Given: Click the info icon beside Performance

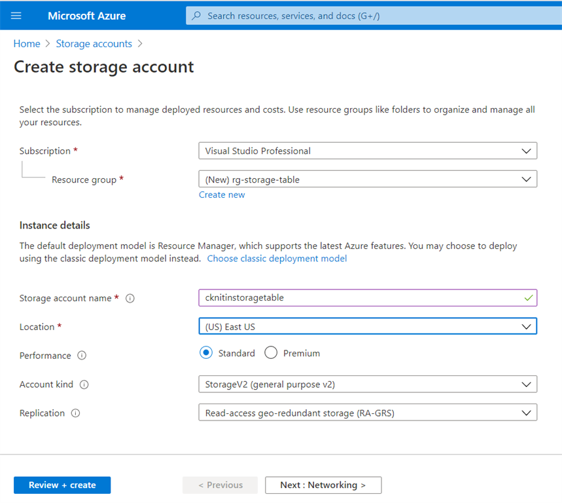Looking at the screenshot, I should tap(81, 356).
